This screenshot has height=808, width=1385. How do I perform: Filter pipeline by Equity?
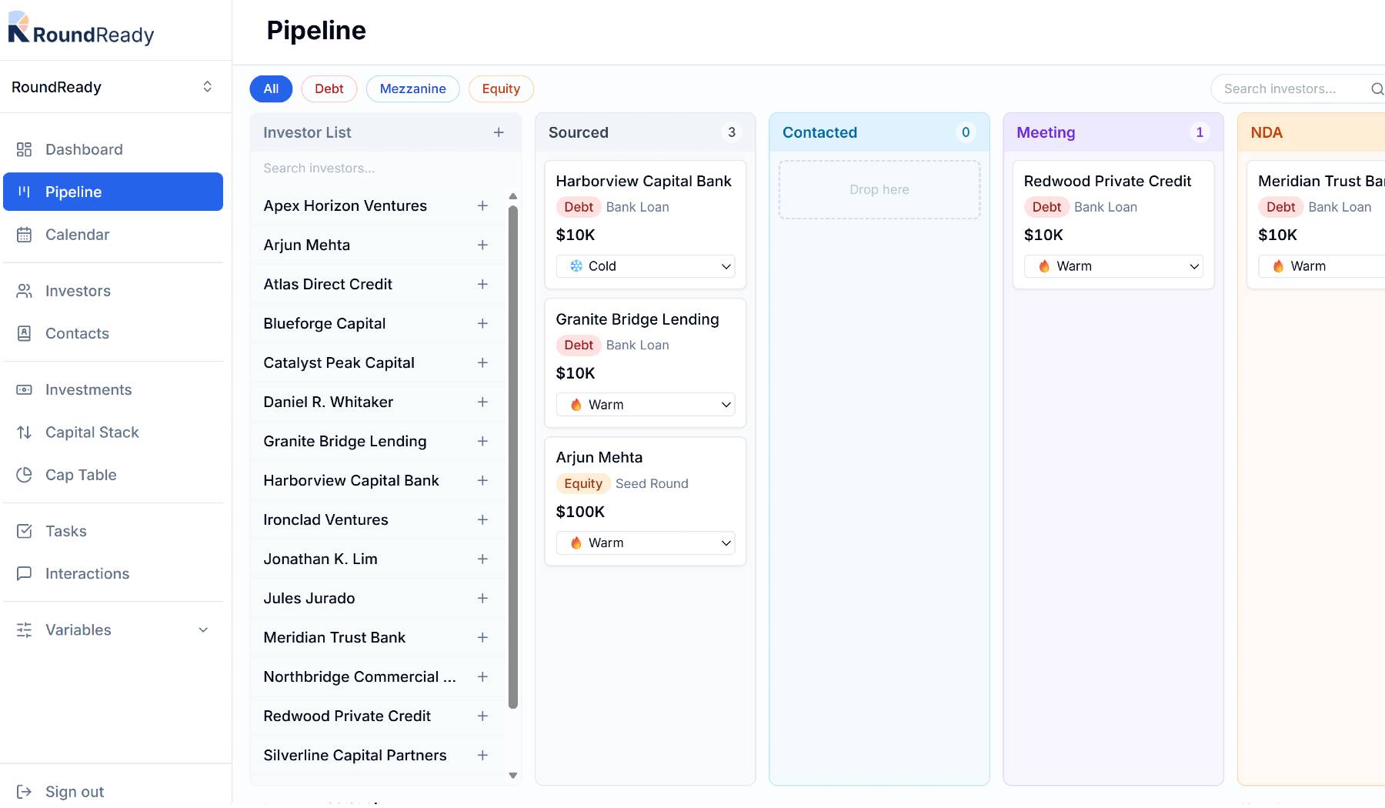coord(502,88)
